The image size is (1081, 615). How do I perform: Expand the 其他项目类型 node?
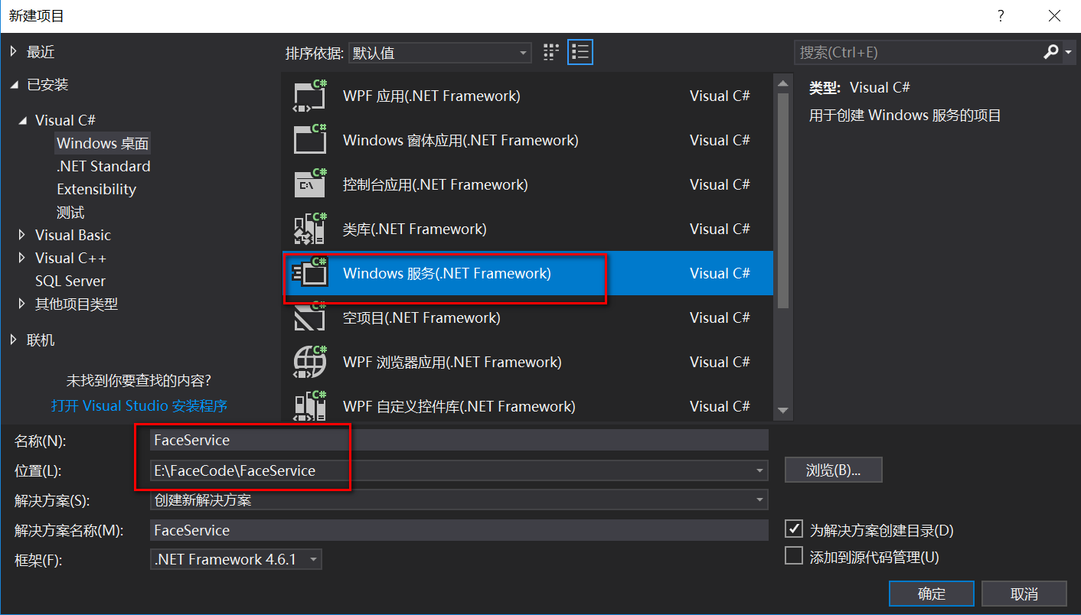point(21,304)
